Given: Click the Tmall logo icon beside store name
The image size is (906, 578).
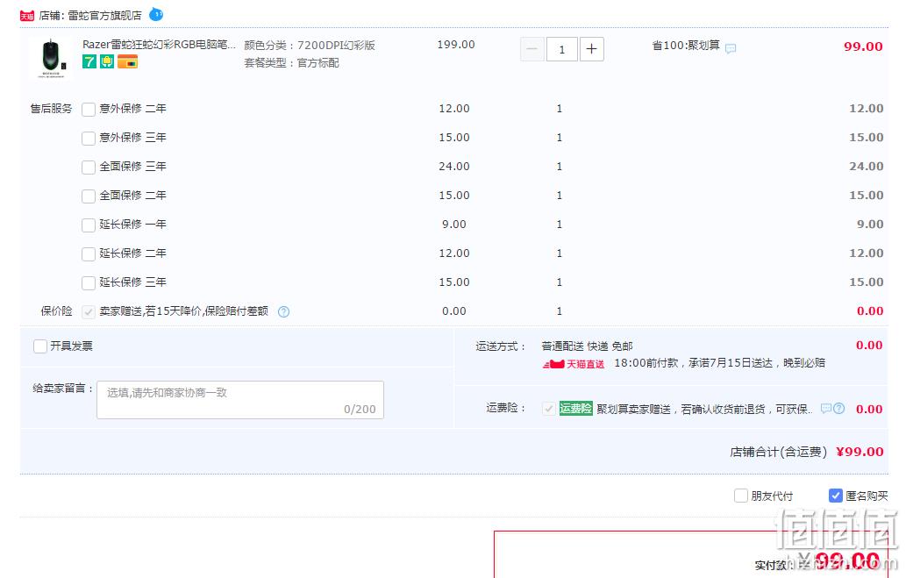Looking at the screenshot, I should coord(27,16).
